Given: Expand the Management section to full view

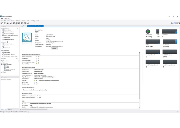Looking at the screenshot, I should pos(18,28).
